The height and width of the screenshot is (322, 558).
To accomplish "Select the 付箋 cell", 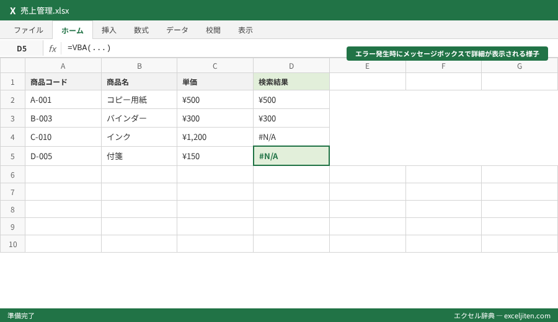I will 139,156.
